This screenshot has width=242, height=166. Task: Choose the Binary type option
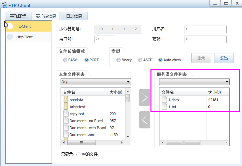pyautogui.click(x=119, y=60)
